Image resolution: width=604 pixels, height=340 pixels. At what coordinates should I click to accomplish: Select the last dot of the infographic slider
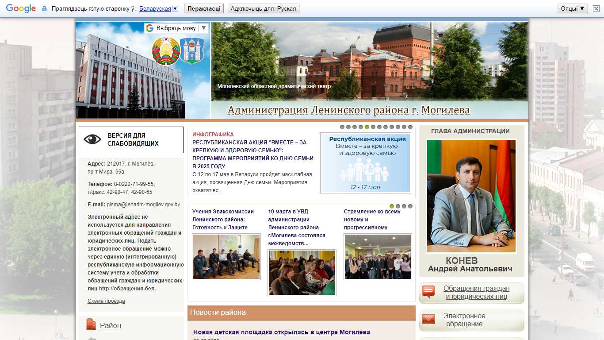(x=410, y=127)
